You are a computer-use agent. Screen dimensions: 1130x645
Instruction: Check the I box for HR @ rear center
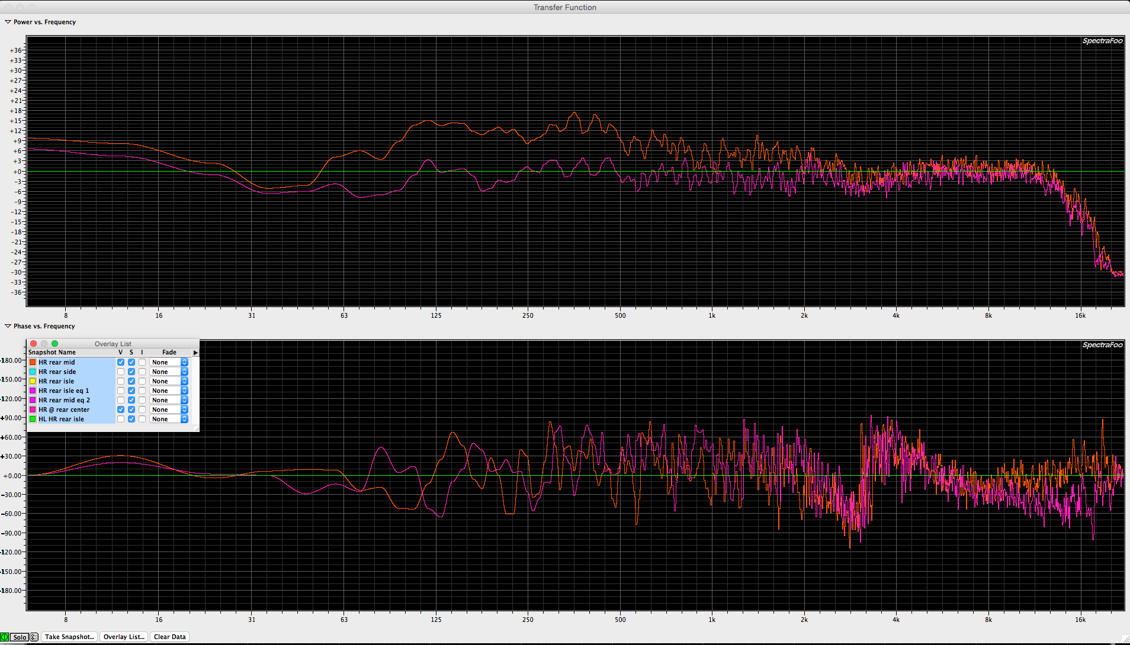(142, 409)
